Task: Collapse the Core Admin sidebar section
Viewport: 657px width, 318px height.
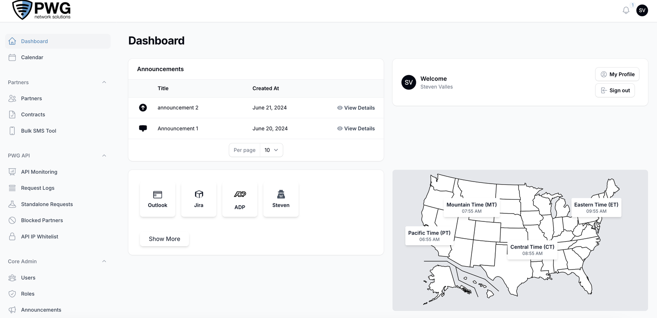Action: pyautogui.click(x=104, y=261)
